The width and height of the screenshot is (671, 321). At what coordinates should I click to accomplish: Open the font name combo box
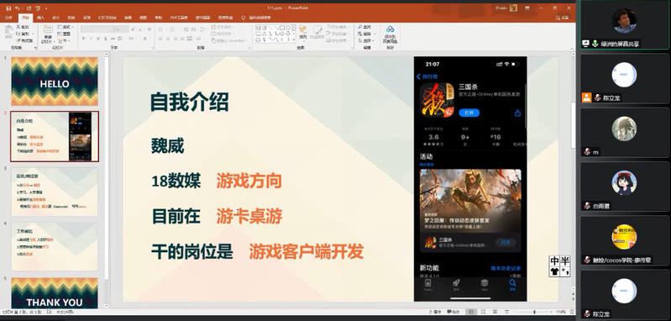point(97,29)
